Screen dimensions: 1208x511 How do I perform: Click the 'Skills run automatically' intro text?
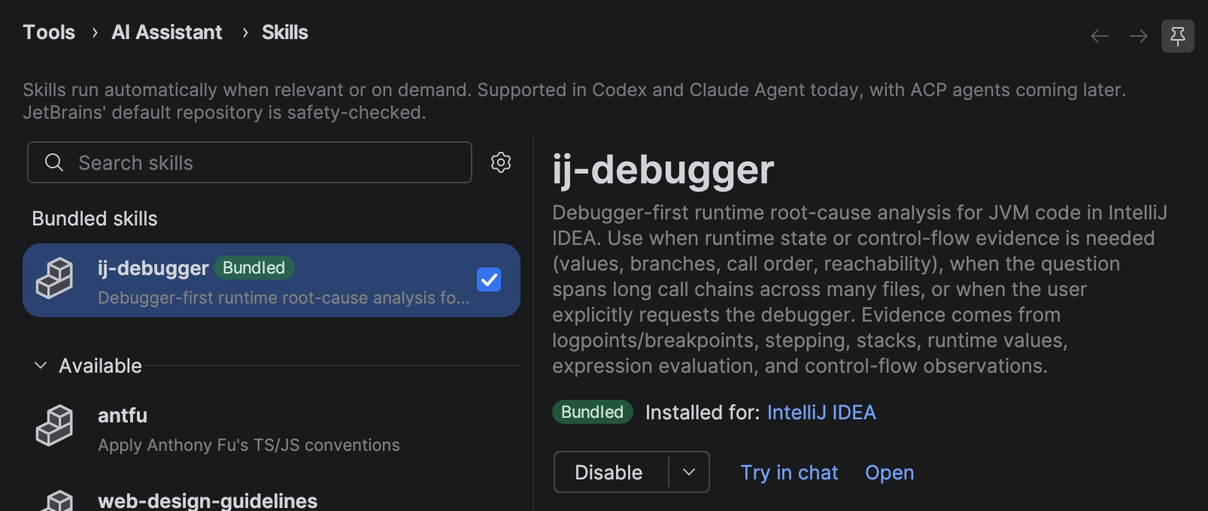point(574,101)
